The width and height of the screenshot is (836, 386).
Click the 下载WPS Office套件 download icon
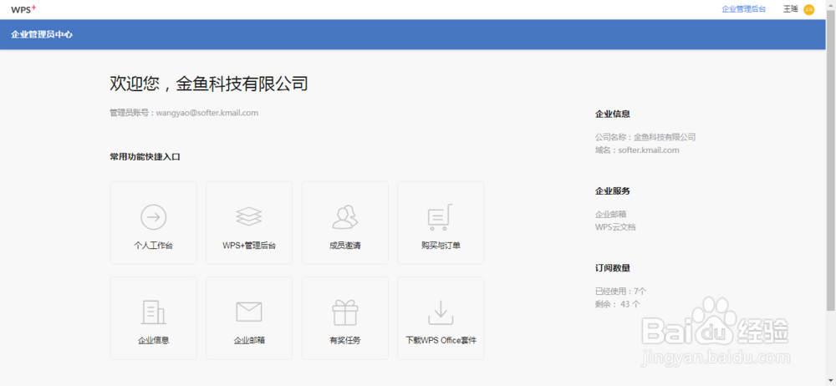(441, 312)
